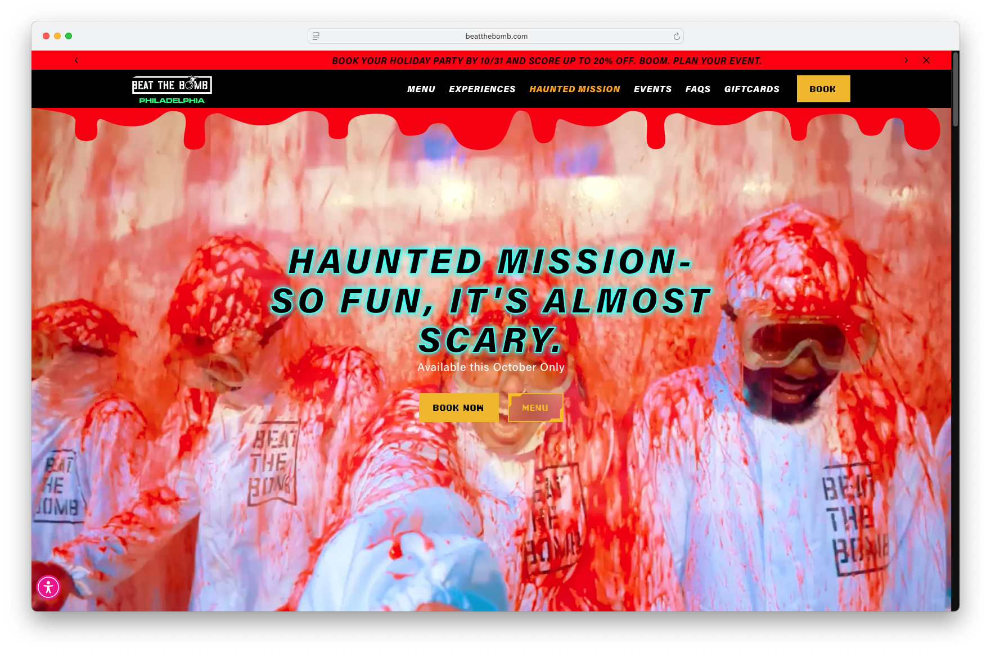Viewport: 991px width, 653px height.
Task: Click the outlined Menu button under headline
Action: (x=535, y=407)
